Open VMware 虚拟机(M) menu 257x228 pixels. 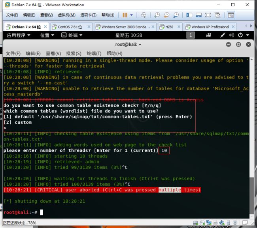coord(67,15)
